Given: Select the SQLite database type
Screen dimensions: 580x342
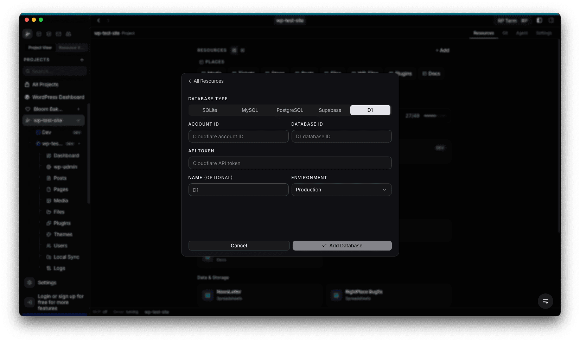Looking at the screenshot, I should pyautogui.click(x=210, y=110).
